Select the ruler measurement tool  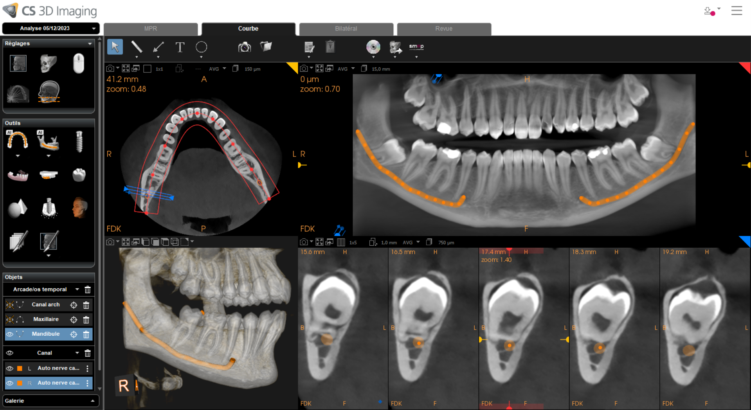click(x=137, y=47)
